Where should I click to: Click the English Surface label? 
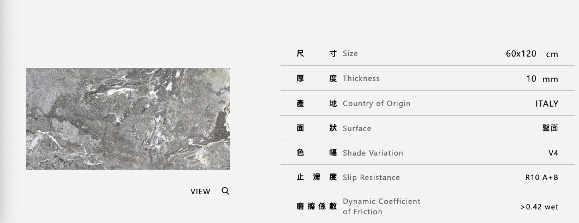(356, 128)
